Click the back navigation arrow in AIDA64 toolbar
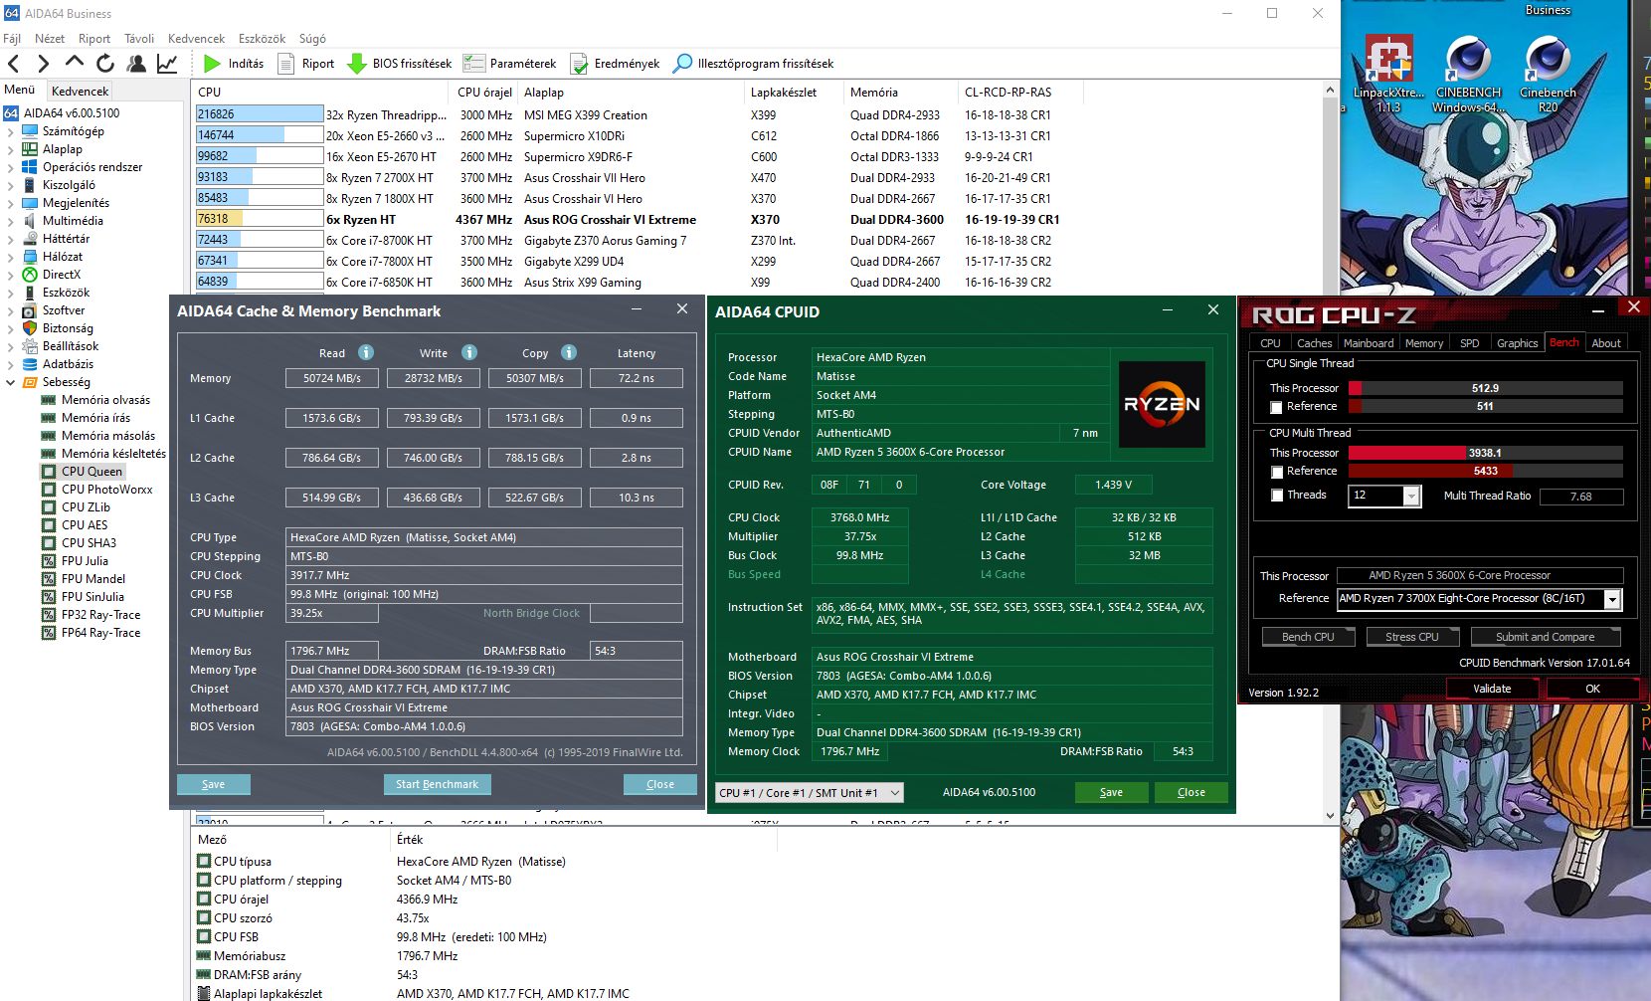The height and width of the screenshot is (1001, 1651). click(x=14, y=64)
